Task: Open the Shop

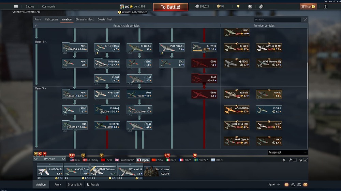Action: click(x=308, y=6)
